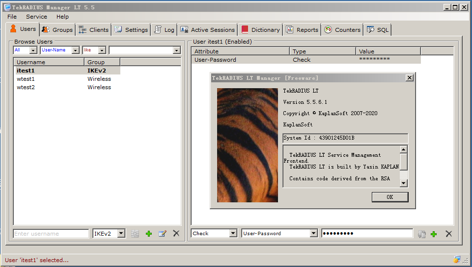The height and width of the screenshot is (267, 472).
Task: Select user wtest1 in the list
Action: pos(26,79)
